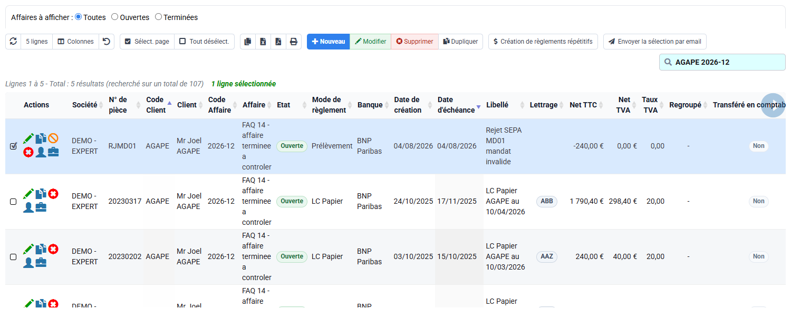
Task: Reset the table layout with the undo arrow
Action: (107, 42)
